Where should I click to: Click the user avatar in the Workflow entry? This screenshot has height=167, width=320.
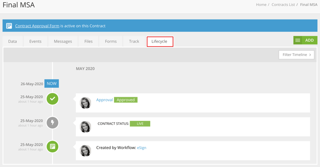[85, 150]
